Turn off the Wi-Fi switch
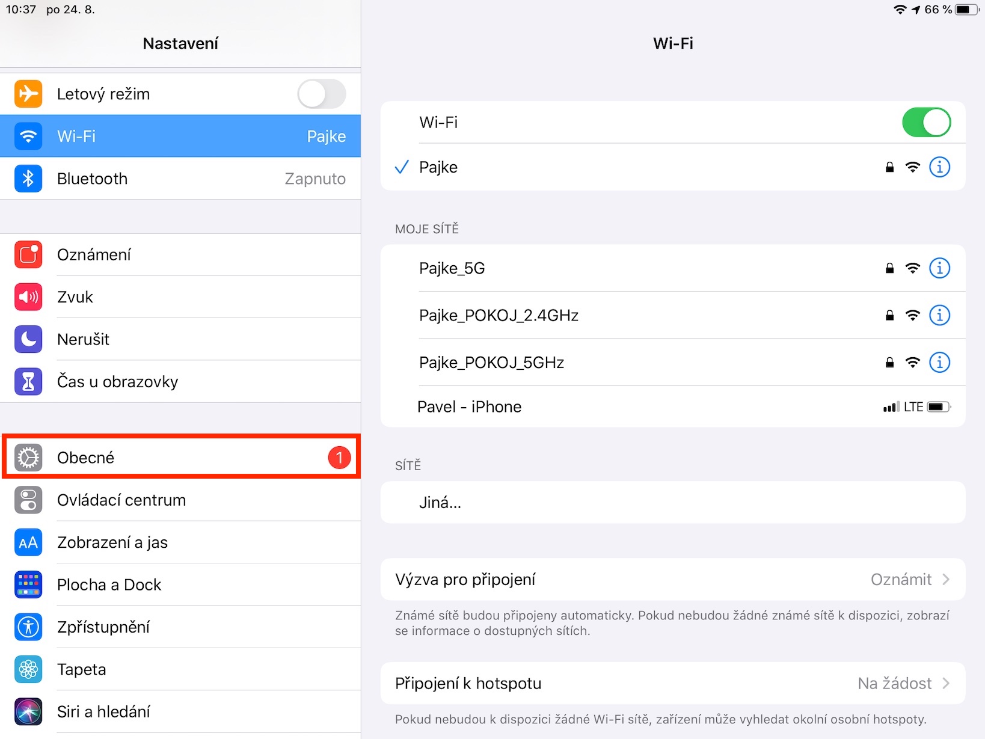The width and height of the screenshot is (985, 739). pos(926,123)
